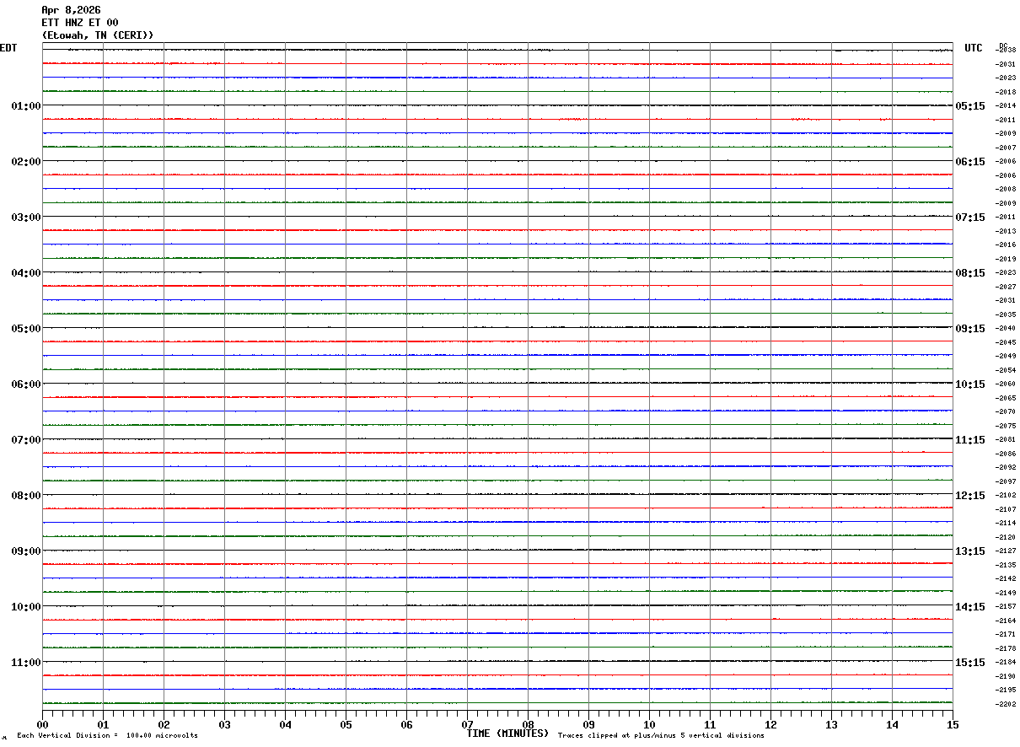The height and width of the screenshot is (747, 1020).
Task: Click minute 01 on the time axis
Action: pyautogui.click(x=103, y=724)
